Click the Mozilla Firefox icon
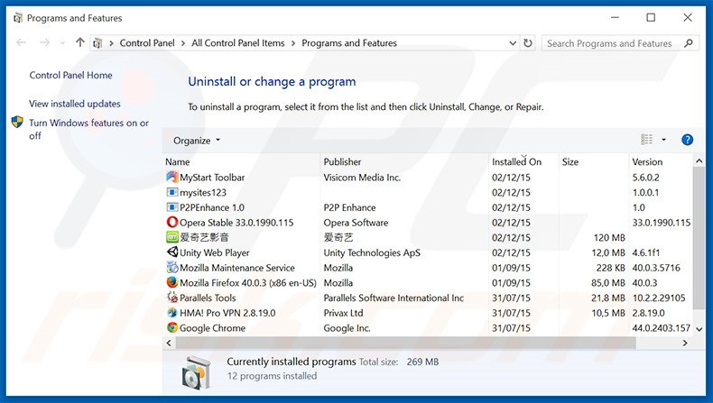The image size is (713, 403). (171, 282)
